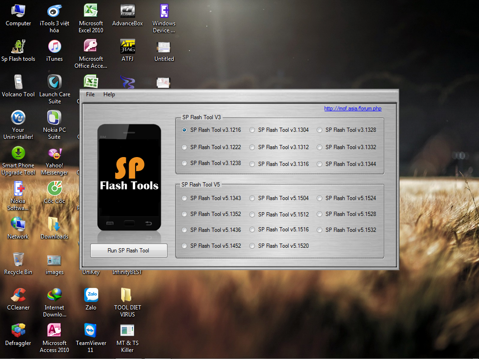Open the File menu

point(90,94)
